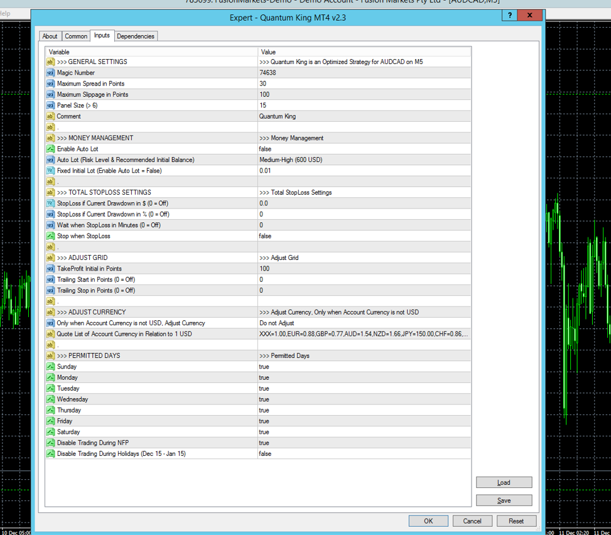
Task: Select the true value for Wednesday
Action: tap(264, 399)
